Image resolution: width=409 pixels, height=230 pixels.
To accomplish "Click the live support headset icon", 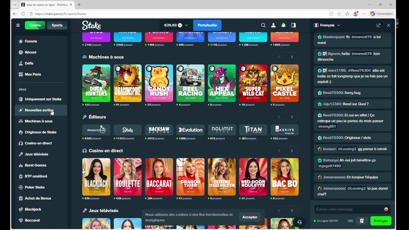I will click(299, 222).
